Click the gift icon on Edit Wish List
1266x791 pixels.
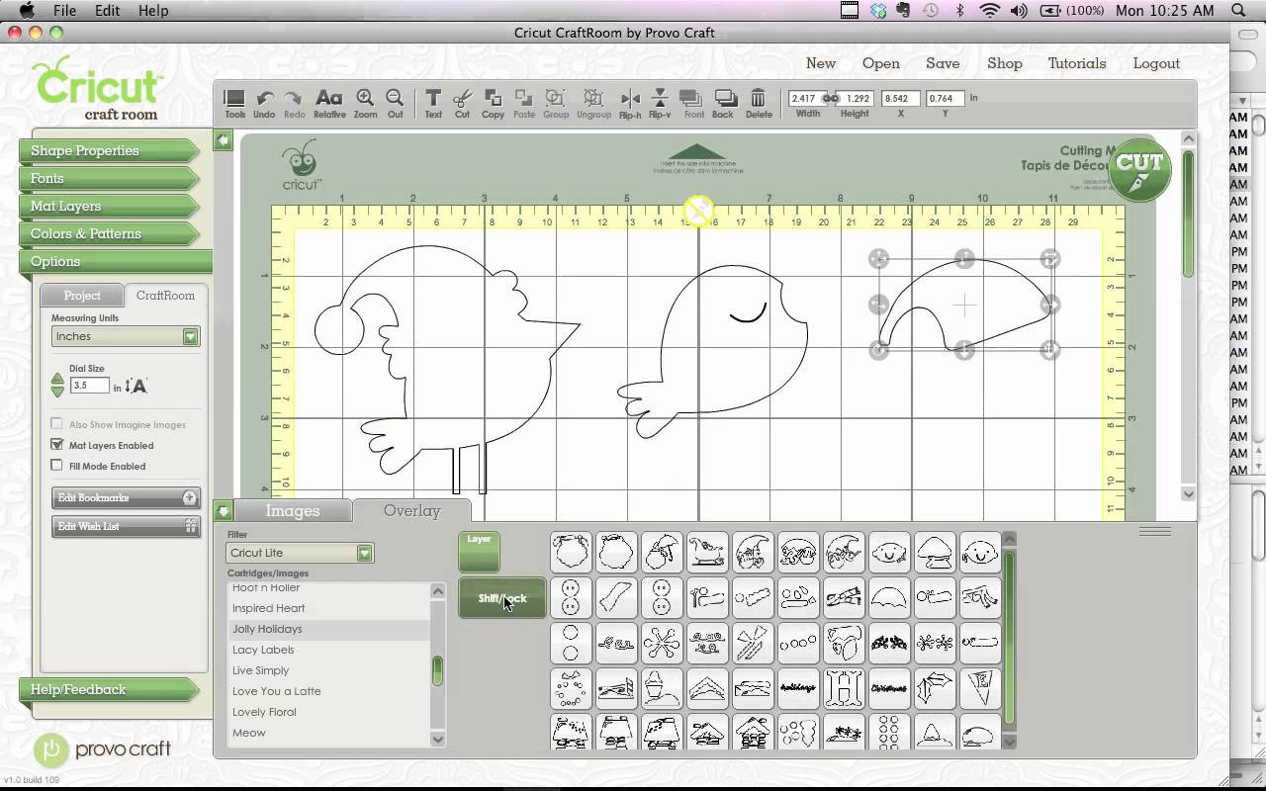[191, 526]
